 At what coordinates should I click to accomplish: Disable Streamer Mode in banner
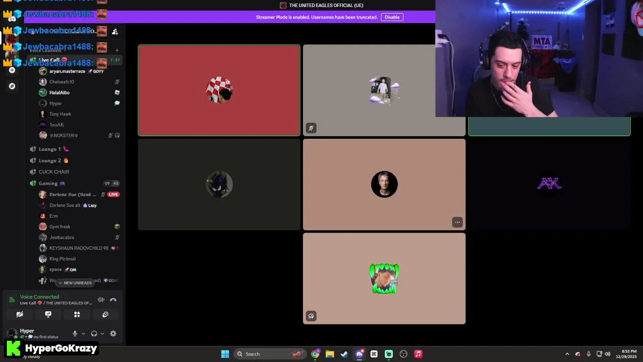(392, 17)
